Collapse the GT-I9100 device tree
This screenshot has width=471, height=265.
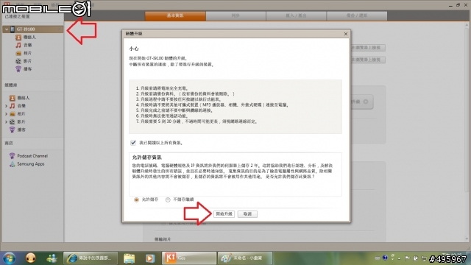click(x=7, y=29)
